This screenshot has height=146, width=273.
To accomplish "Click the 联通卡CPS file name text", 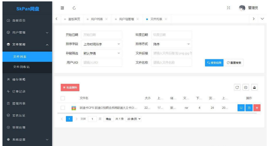I will pos(108,108).
